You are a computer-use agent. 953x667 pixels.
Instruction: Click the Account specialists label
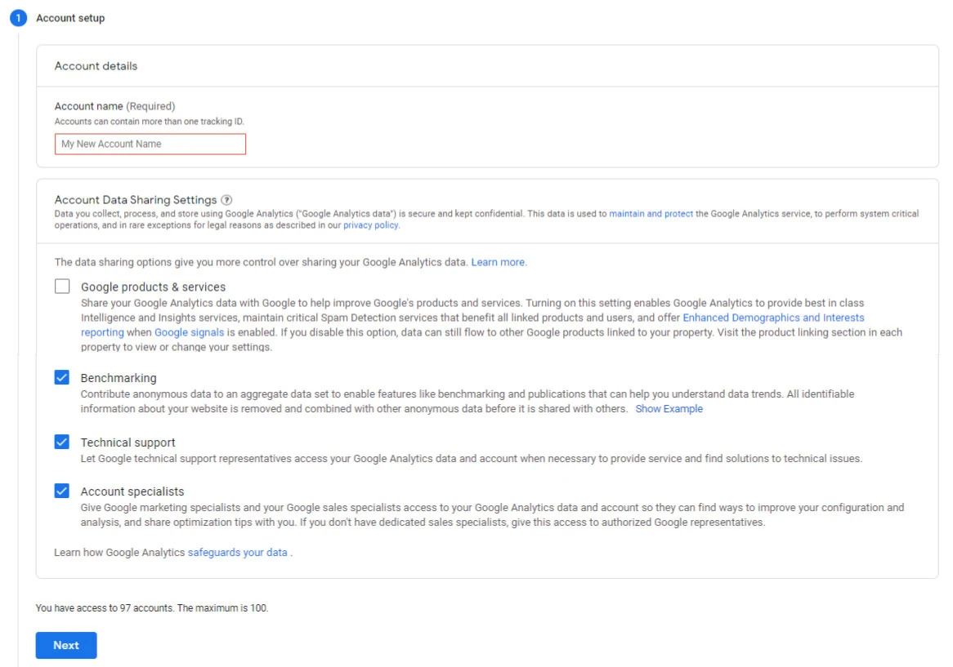[132, 491]
